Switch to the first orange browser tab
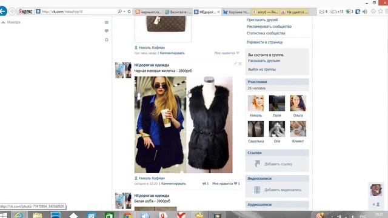The image size is (388, 218). pos(149,12)
